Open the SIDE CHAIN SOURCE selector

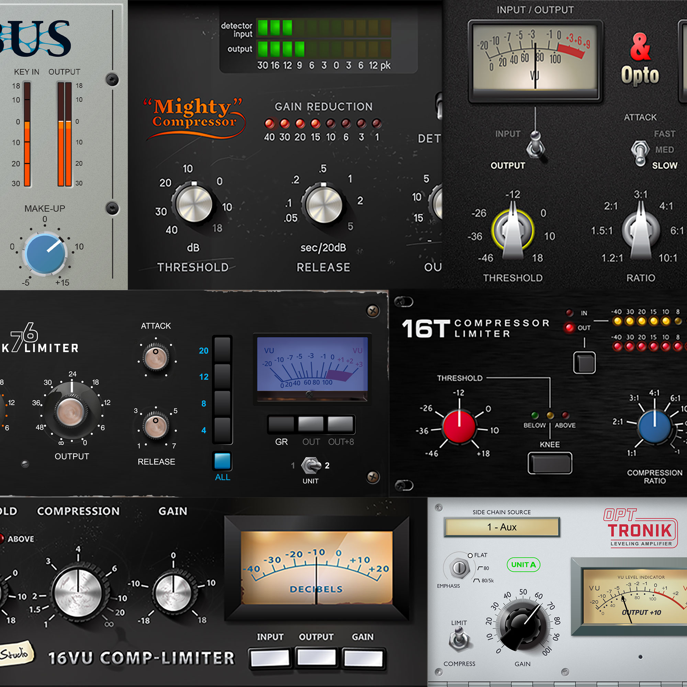pos(502,527)
